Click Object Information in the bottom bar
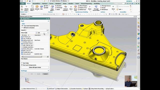Viewport: 160px width, 90px height. (61, 89)
